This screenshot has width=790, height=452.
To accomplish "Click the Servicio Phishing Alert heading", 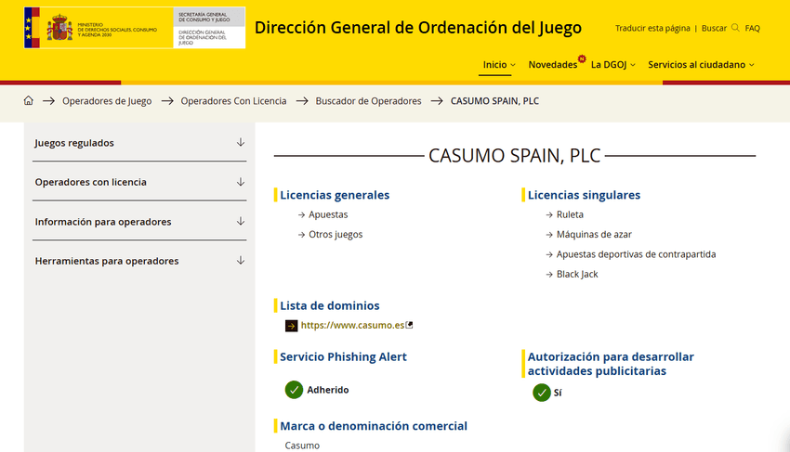I will point(343,357).
